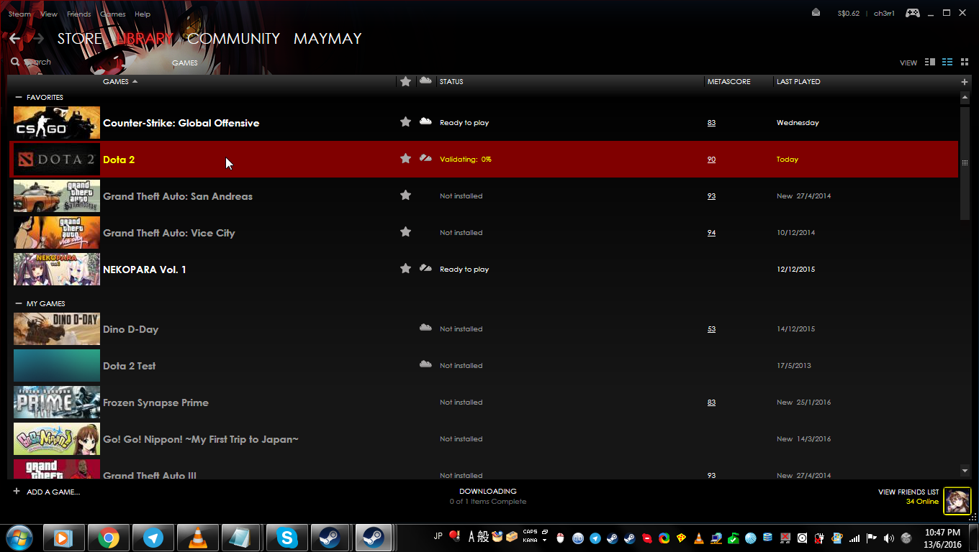Switch to list view layout icon
Viewport: 979px width, 552px height.
tap(947, 63)
